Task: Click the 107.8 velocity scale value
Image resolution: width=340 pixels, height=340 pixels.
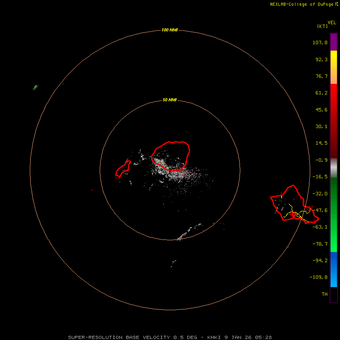Action: 320,42
